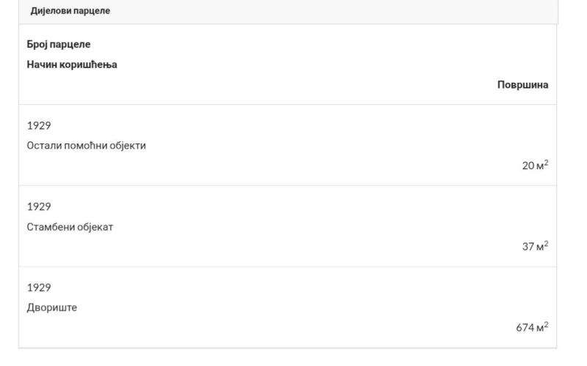The image size is (587, 366).
Task: Click the superscript 2 after 20 м
Action: click(x=546, y=162)
